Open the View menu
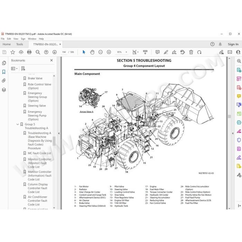This screenshot has height=242, width=242. (16, 39)
